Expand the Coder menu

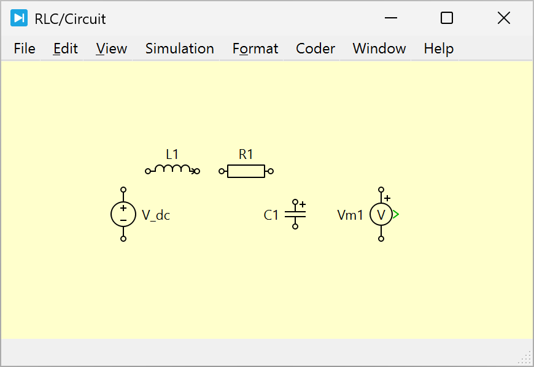coord(315,48)
